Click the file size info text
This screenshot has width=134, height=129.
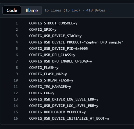point(75,10)
